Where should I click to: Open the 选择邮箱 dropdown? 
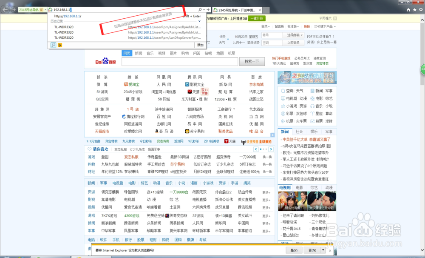tap(293, 35)
